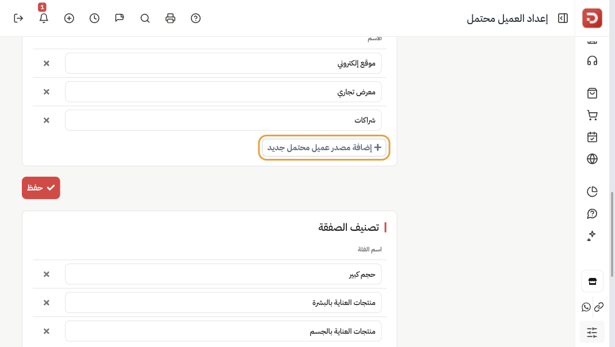This screenshot has height=347, width=615.
Task: Edit the معرض تجاري input field
Action: coord(223,92)
